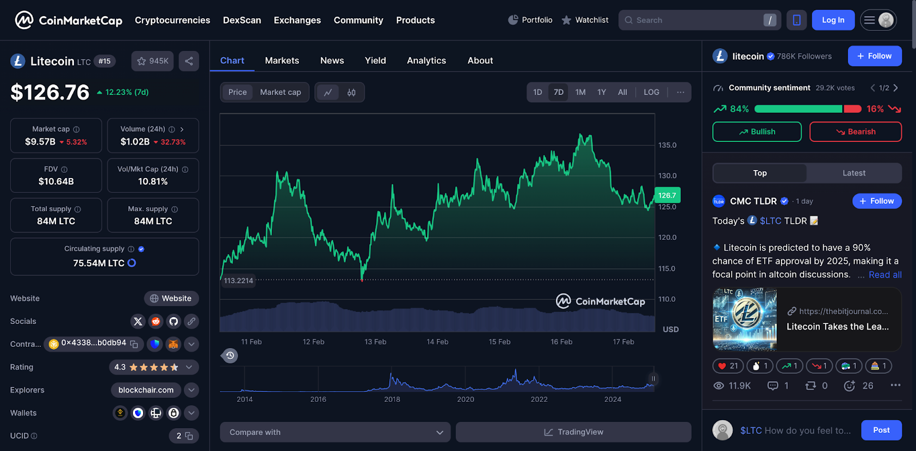Image resolution: width=916 pixels, height=451 pixels.
Task: Click the share icon next to Litecoin
Action: 189,61
